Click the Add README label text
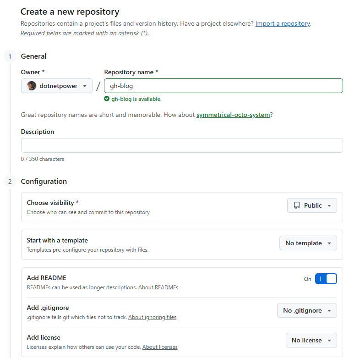Screen dimensions: 360x358 click(46, 278)
